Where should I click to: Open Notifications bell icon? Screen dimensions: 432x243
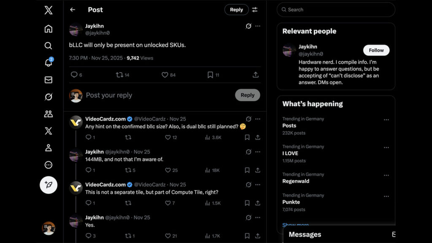pos(49,63)
